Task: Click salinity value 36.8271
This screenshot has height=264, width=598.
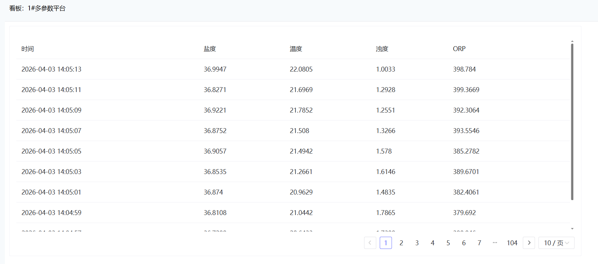Action: coord(215,90)
